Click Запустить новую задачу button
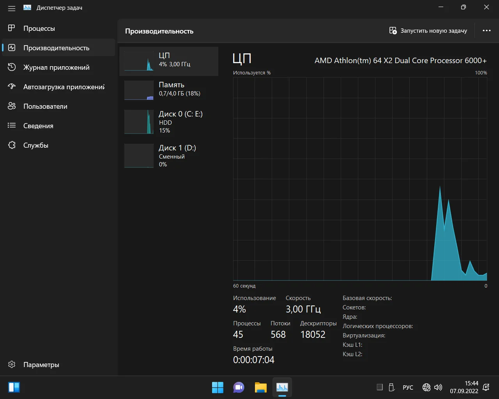499x399 pixels. 428,31
